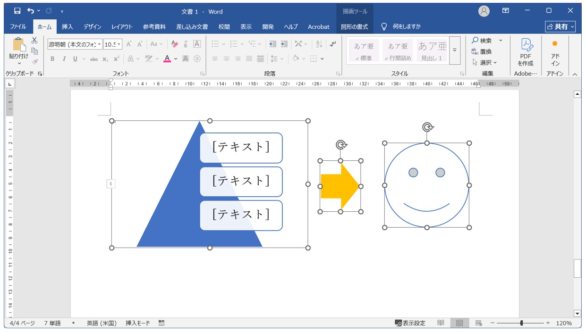Open the Paste options dropdown arrow
586x332 pixels.
[x=19, y=64]
